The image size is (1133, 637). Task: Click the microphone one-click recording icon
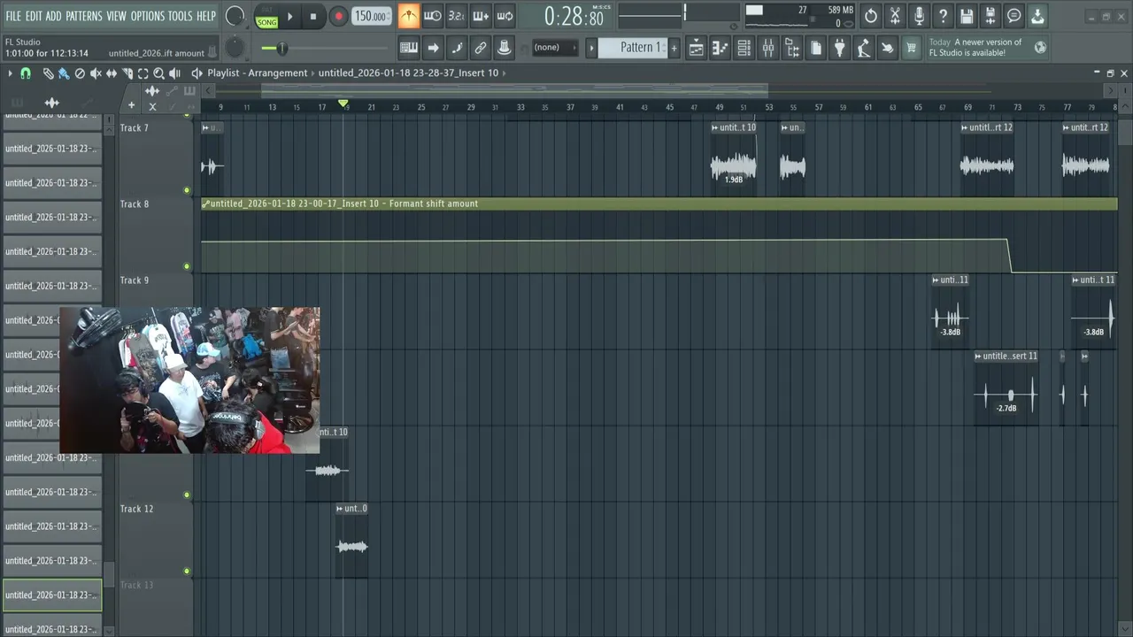tap(919, 16)
